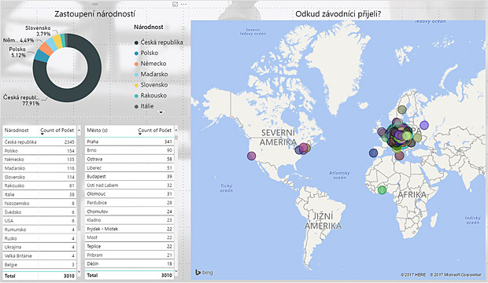Click the nationality table scrollbar down arrow
The width and height of the screenshot is (488, 283).
[79, 271]
